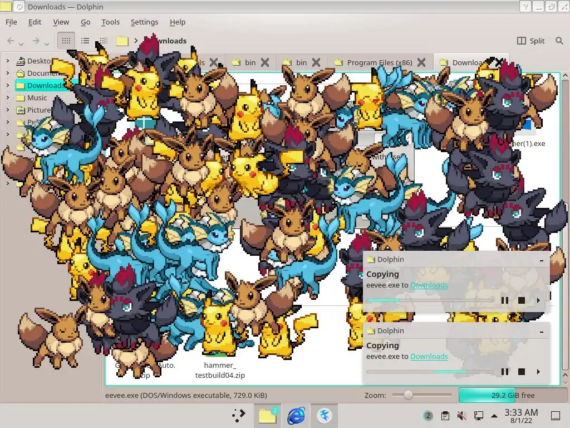Close the second bin tab

pyautogui.click(x=316, y=62)
